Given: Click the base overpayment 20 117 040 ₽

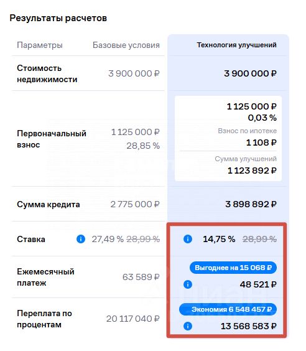Looking at the screenshot, I should (133, 319).
